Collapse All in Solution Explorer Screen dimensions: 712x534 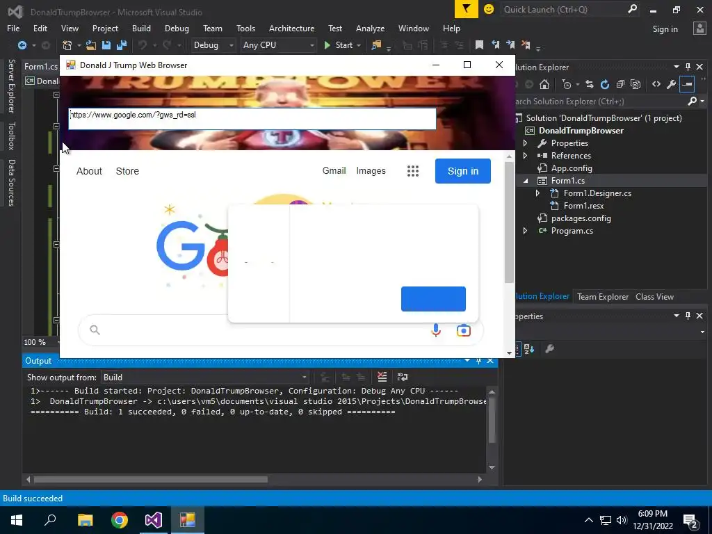620,84
